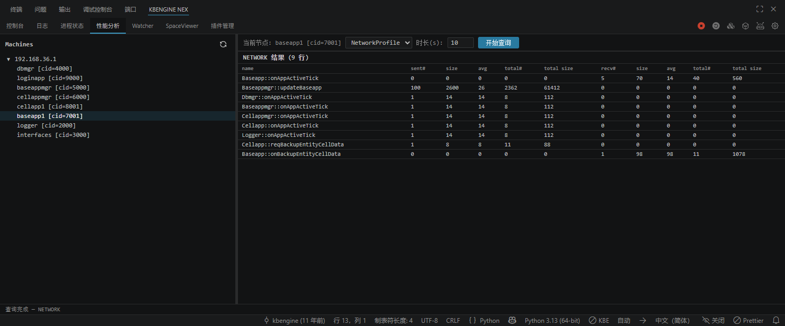Switch to the 问题 tab

click(x=41, y=9)
